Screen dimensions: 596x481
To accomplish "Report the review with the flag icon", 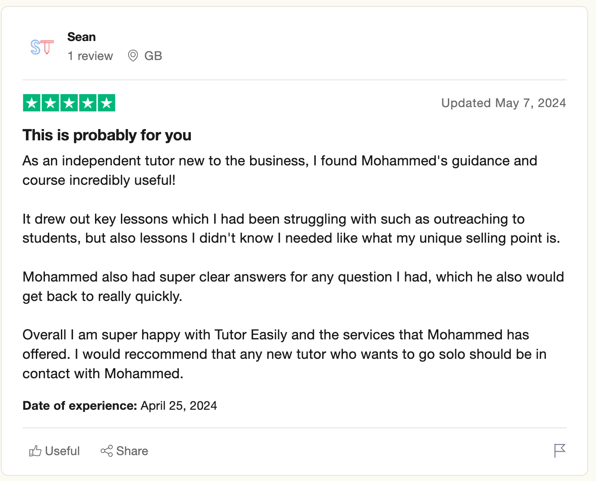I will 559,451.
